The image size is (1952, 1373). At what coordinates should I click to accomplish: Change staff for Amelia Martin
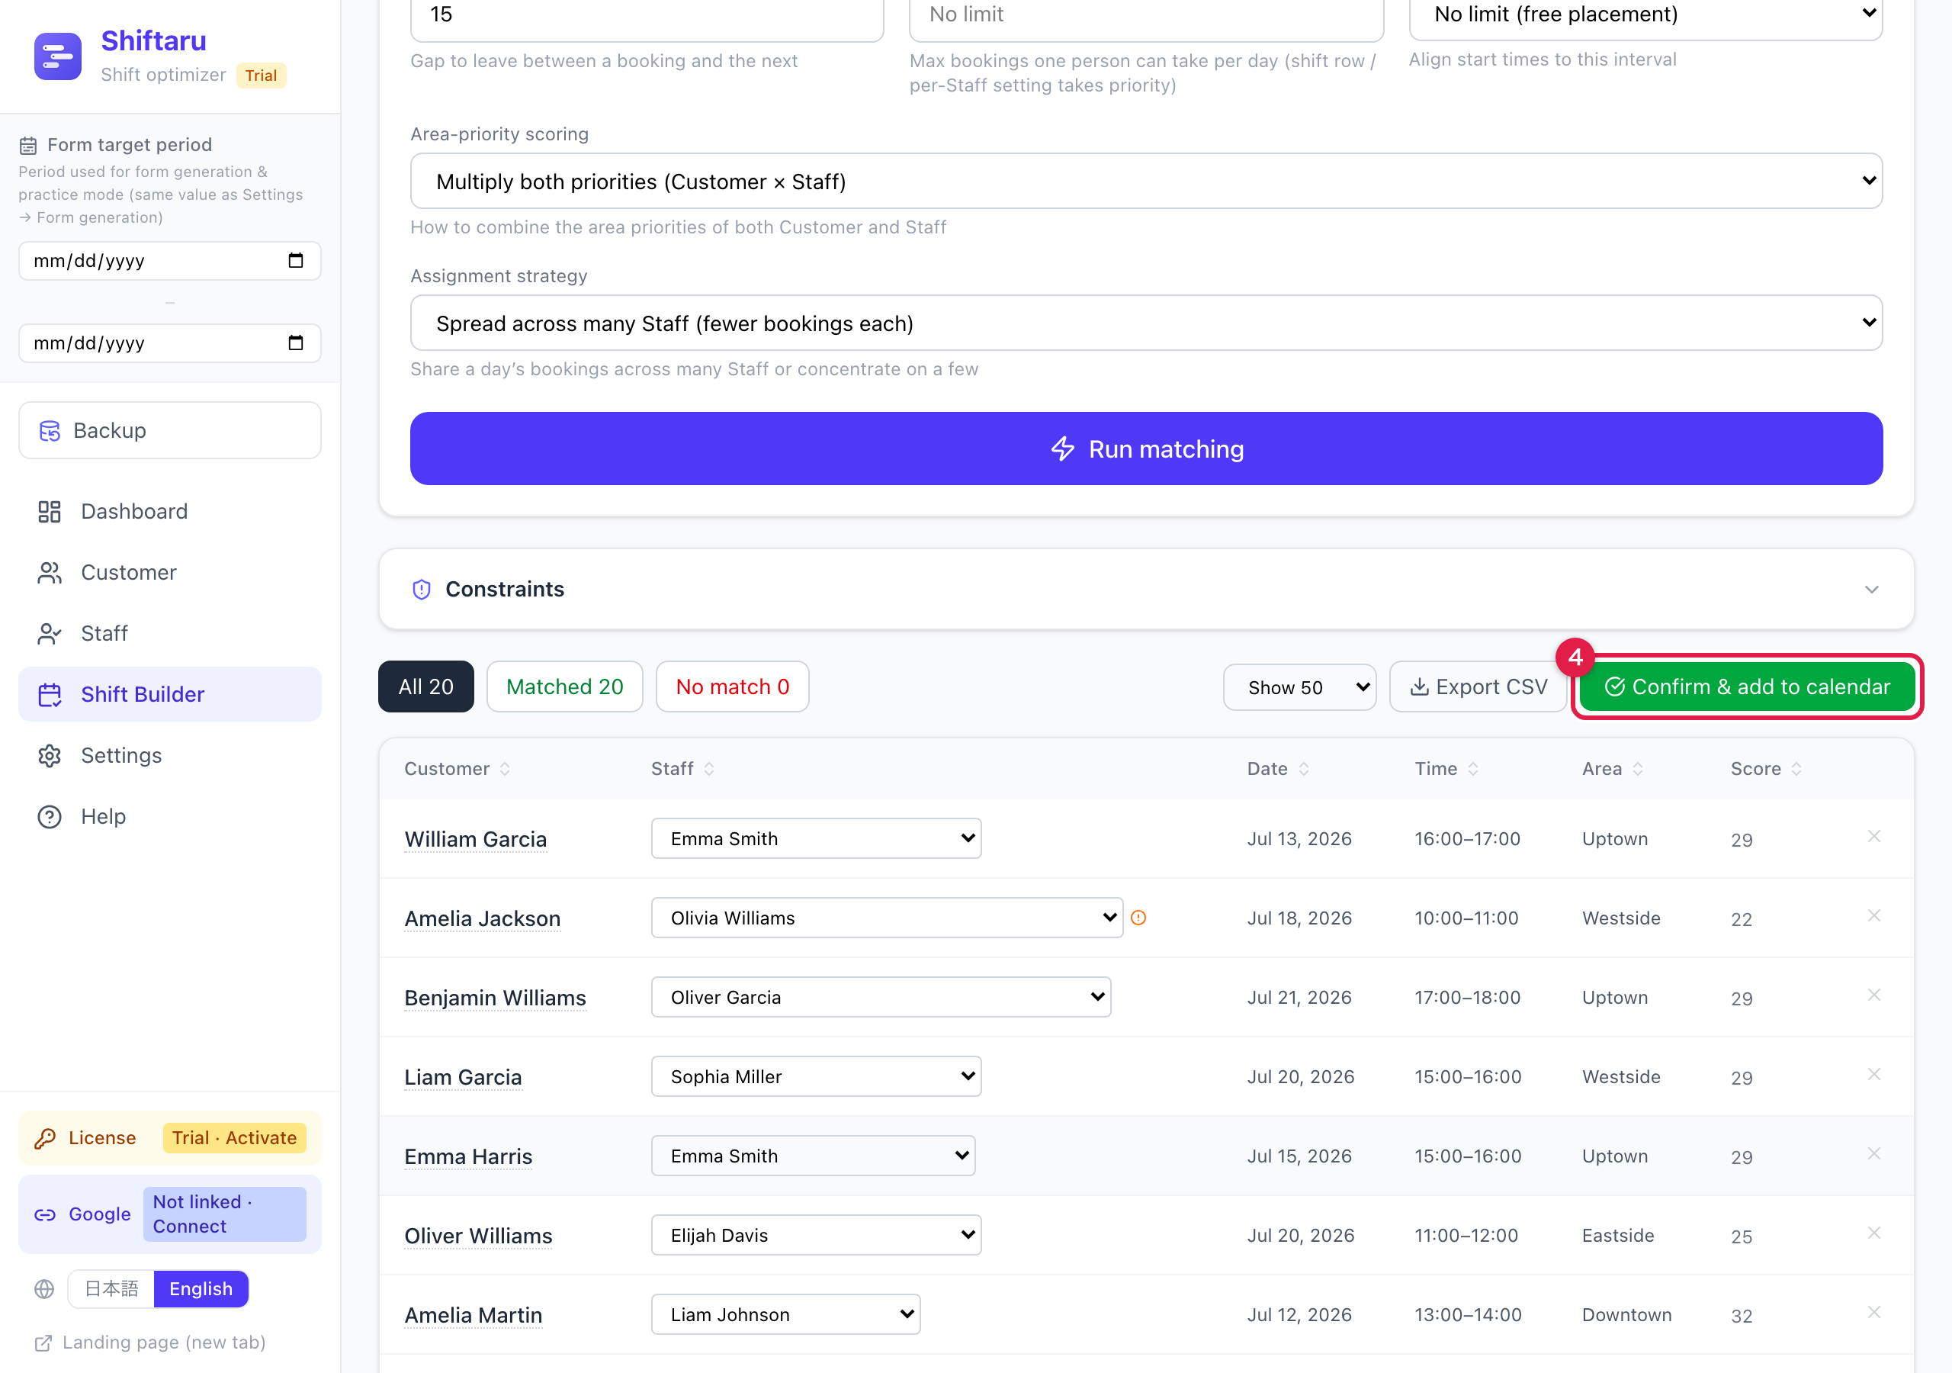click(785, 1314)
